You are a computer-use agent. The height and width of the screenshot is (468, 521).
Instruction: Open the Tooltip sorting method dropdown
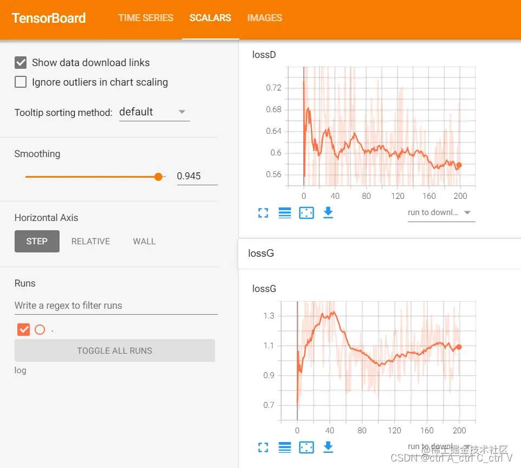point(154,112)
